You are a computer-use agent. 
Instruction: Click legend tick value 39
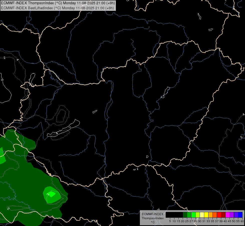(x=221, y=221)
